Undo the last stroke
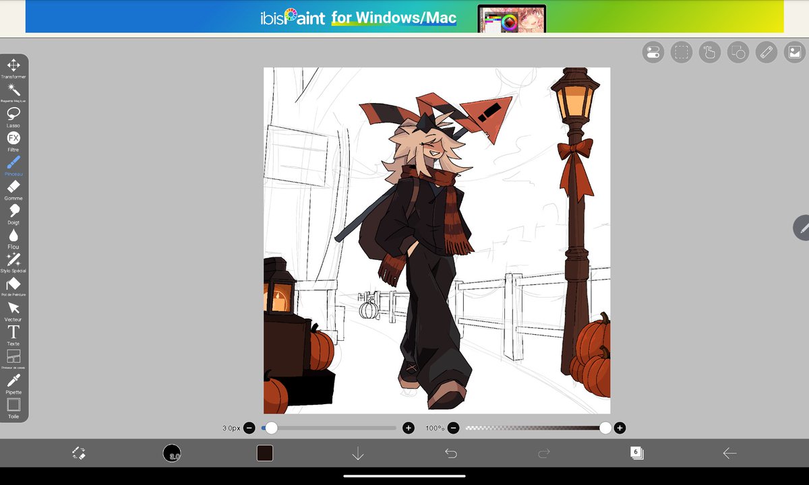 tap(451, 453)
